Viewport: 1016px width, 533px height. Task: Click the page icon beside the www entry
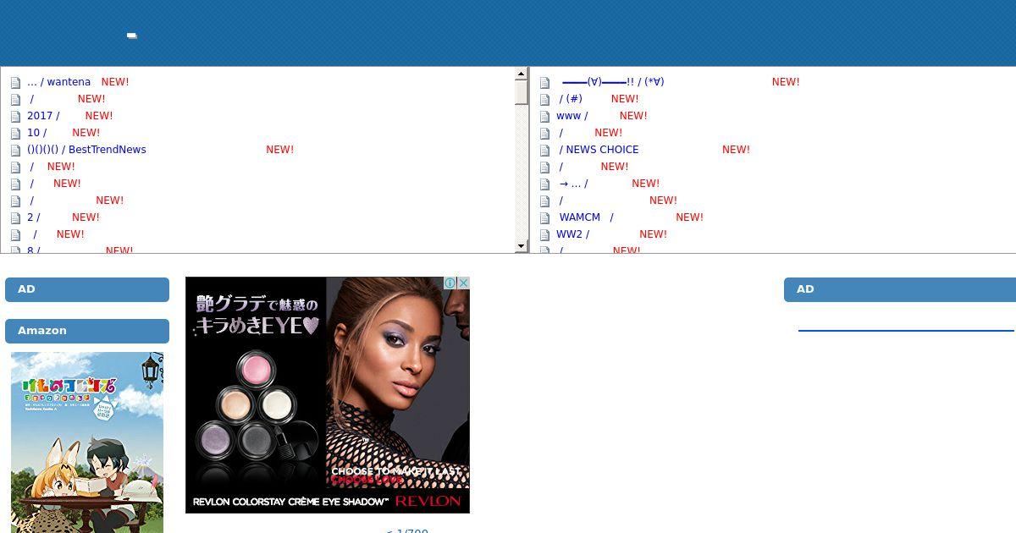(545, 117)
